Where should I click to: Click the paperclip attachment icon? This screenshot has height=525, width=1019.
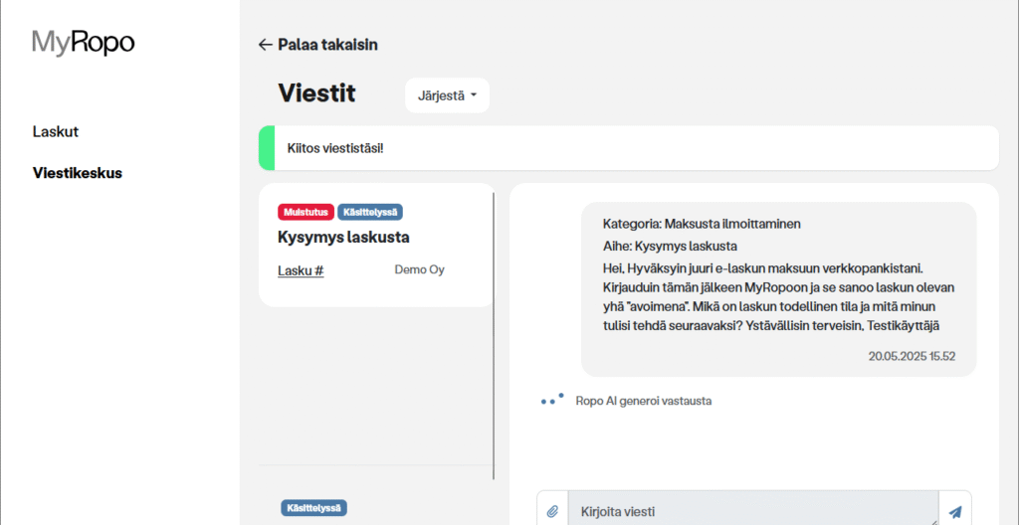tap(552, 511)
